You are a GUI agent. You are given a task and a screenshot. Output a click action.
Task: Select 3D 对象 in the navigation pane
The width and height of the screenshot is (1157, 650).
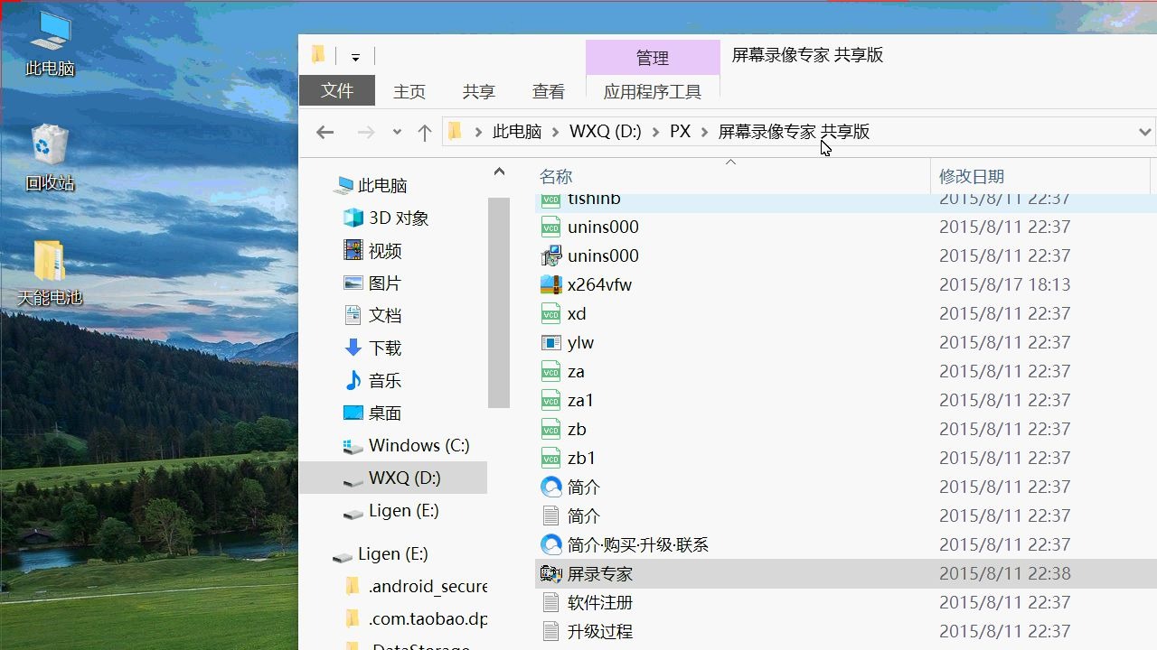(387, 218)
